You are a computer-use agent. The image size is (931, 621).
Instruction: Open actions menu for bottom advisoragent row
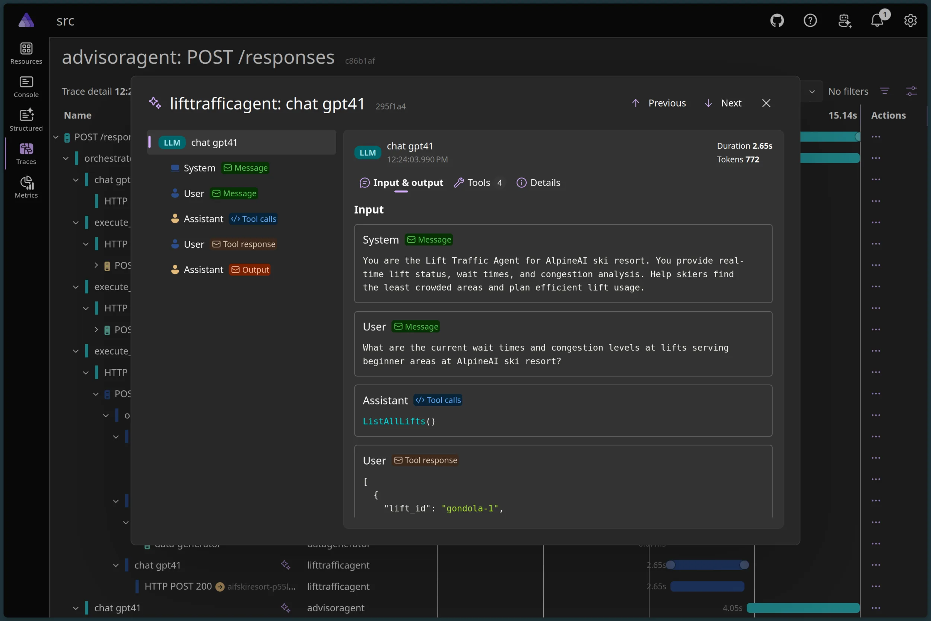(876, 608)
